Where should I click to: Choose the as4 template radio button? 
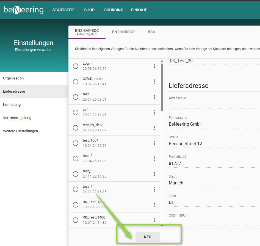point(76,112)
